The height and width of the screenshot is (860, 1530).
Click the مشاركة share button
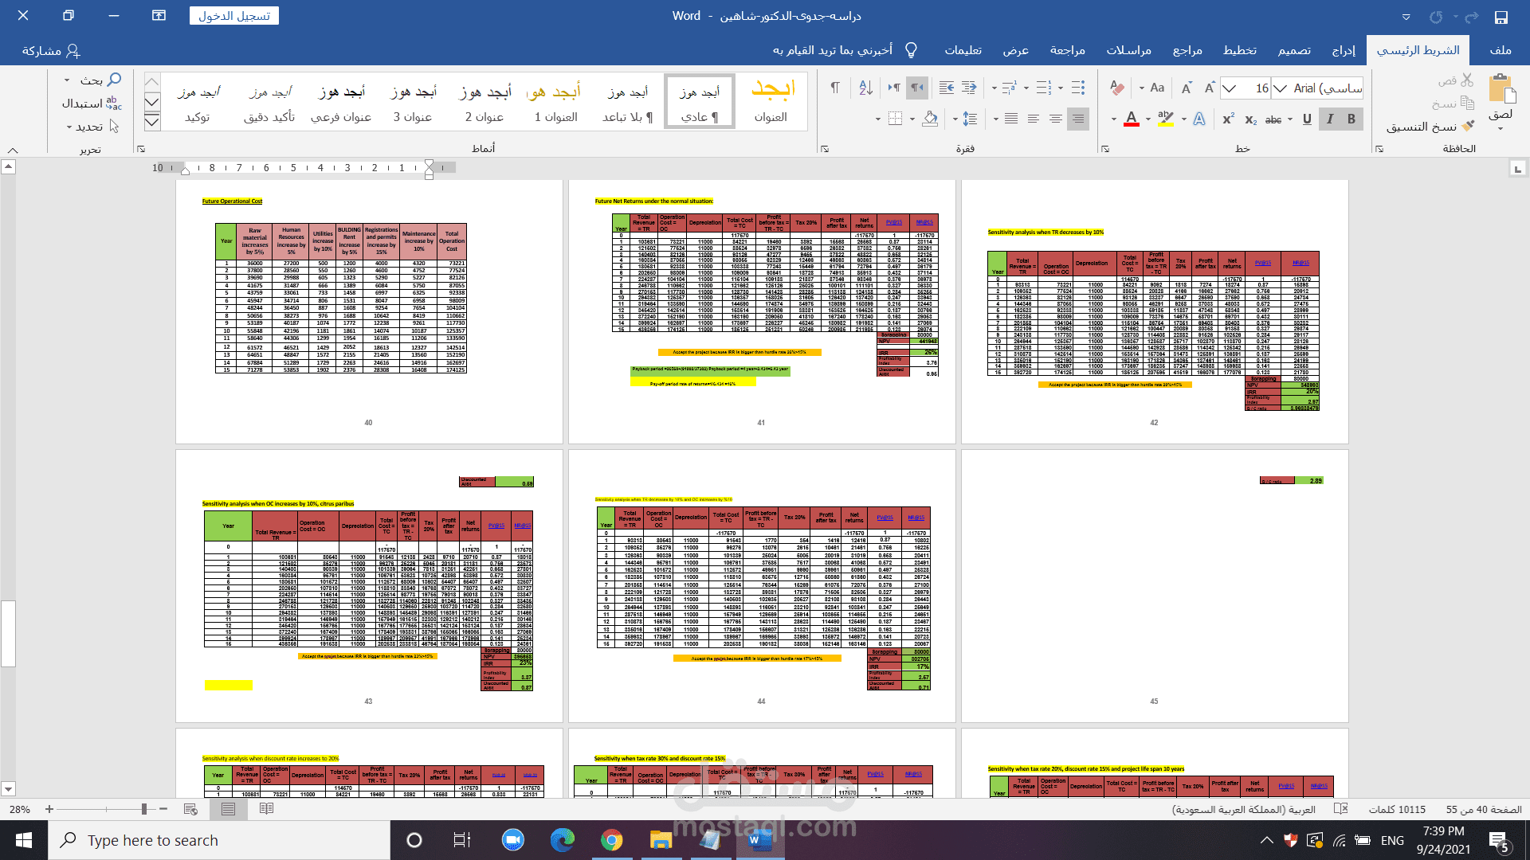51,50
